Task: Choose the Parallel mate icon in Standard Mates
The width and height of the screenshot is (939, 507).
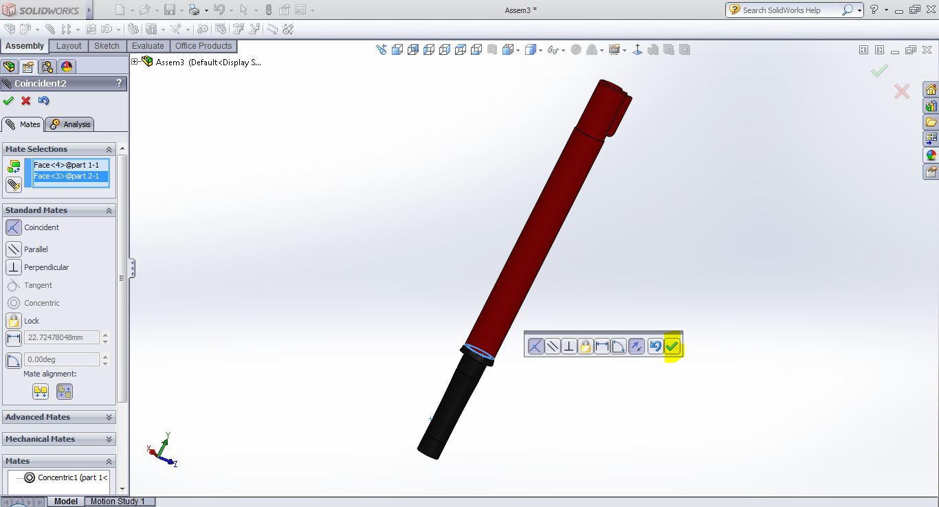Action: point(13,249)
